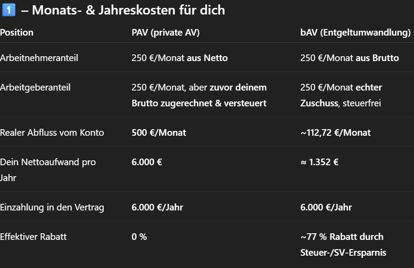
Task: Click the cell 250 €/Monat aus Brutto
Action: pyautogui.click(x=349, y=58)
